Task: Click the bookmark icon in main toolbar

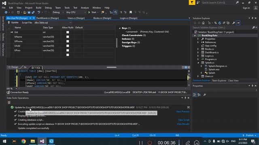Action: 131,12
